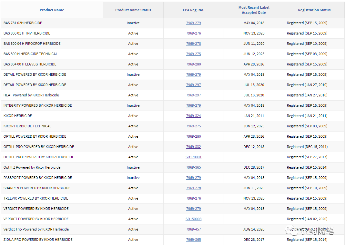Screen dimensions: 345x246
Task: Select APR 28, 2016 date in BAS 804 row
Action: (254, 64)
